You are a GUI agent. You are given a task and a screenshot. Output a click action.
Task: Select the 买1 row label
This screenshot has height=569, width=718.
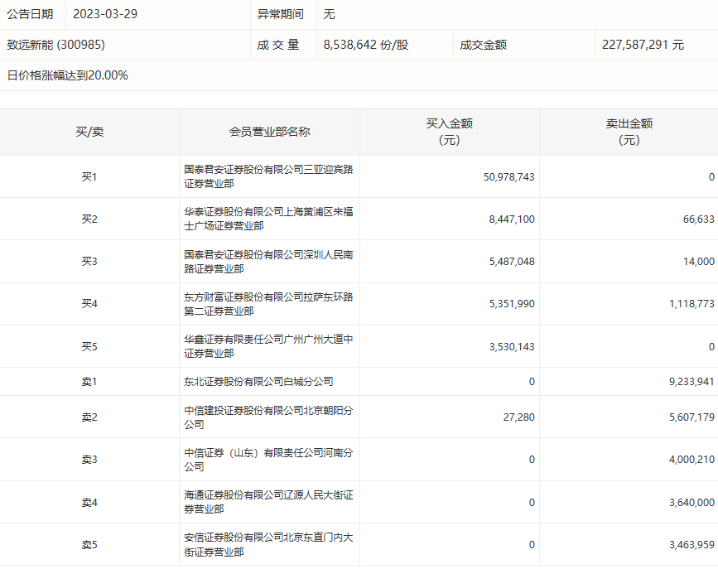[x=89, y=177]
